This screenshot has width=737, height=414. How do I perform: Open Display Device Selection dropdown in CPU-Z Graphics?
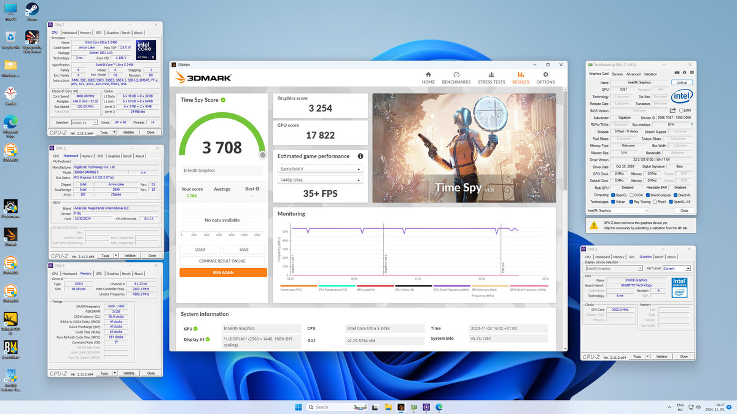(x=613, y=269)
